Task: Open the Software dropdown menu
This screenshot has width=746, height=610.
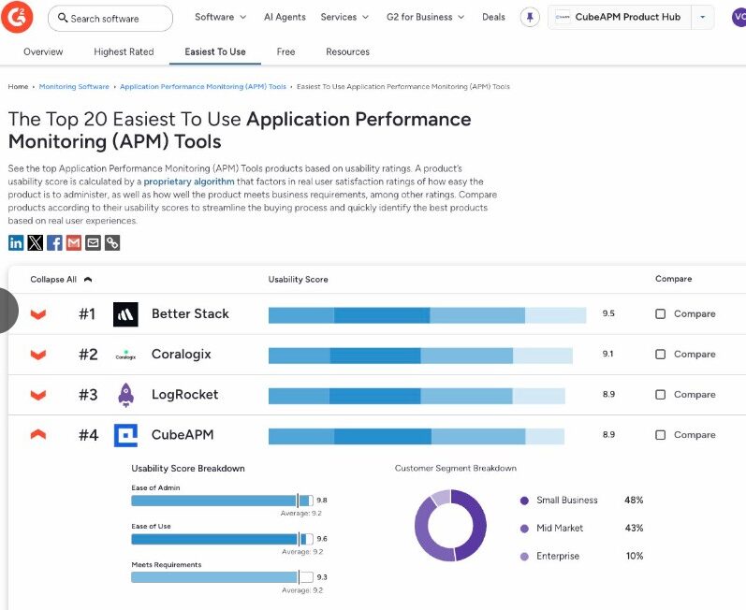Action: [220, 17]
